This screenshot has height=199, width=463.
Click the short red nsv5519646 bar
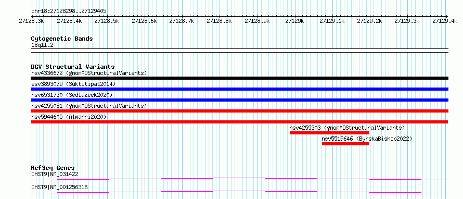click(346, 144)
